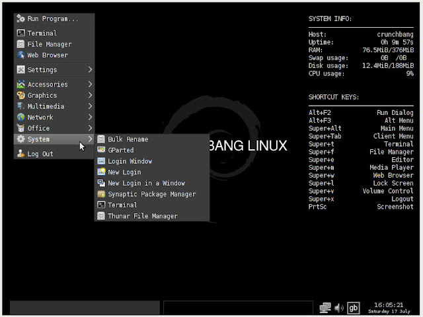
Task: Click the New Login in a Window icon
Action: click(x=101, y=183)
